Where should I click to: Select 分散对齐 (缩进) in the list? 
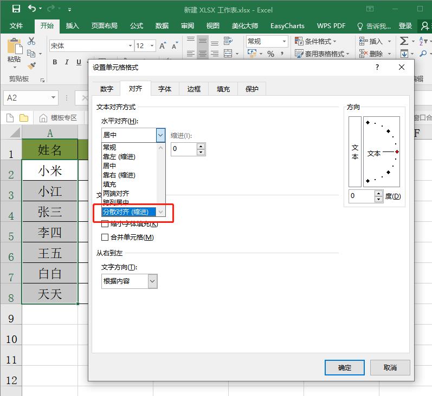click(129, 212)
